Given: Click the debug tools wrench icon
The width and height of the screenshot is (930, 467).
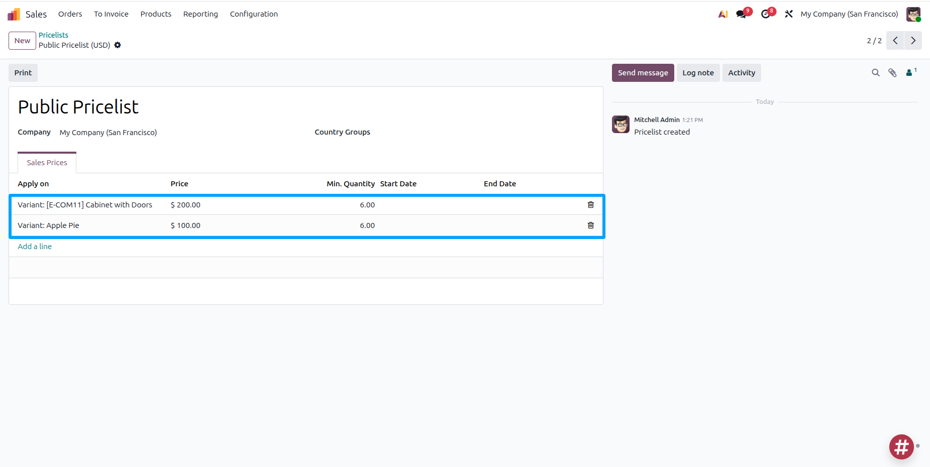Looking at the screenshot, I should (789, 14).
